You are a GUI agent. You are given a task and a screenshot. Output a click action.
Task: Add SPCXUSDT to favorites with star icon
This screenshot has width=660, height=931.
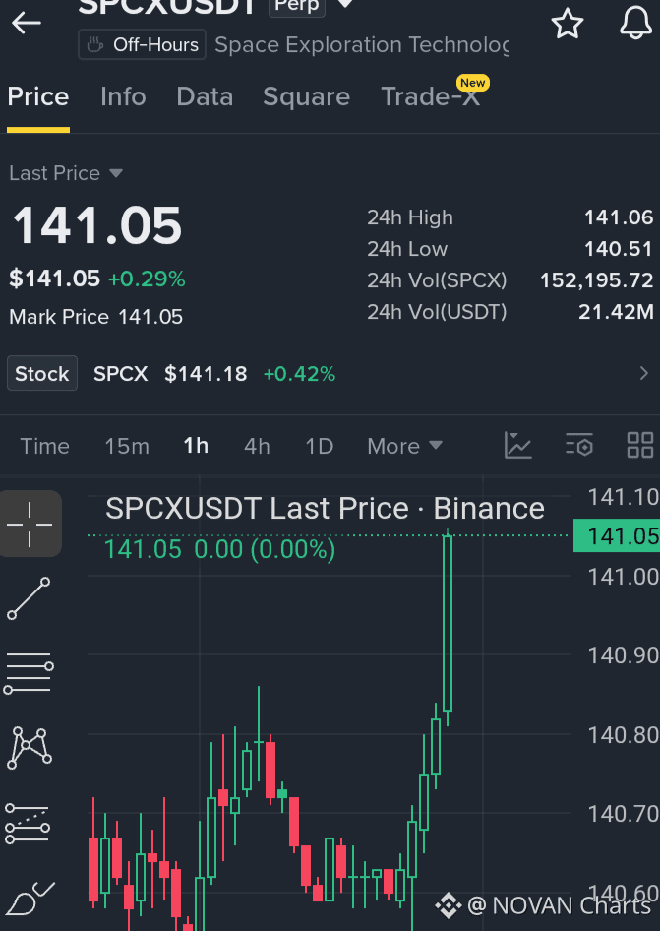(x=568, y=24)
